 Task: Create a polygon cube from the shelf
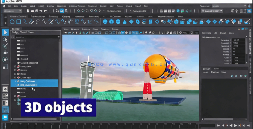[x=112, y=22]
